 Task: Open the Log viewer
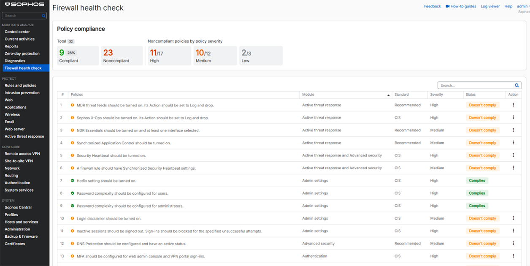pos(490,6)
